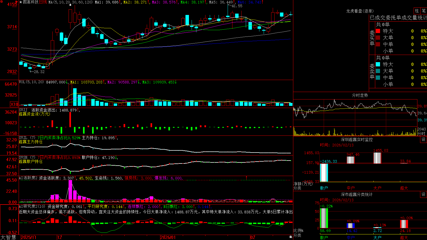Screen dimensions: 427x240
Task: Click 散户 label in 实时监控 chart
Action: [324, 188]
